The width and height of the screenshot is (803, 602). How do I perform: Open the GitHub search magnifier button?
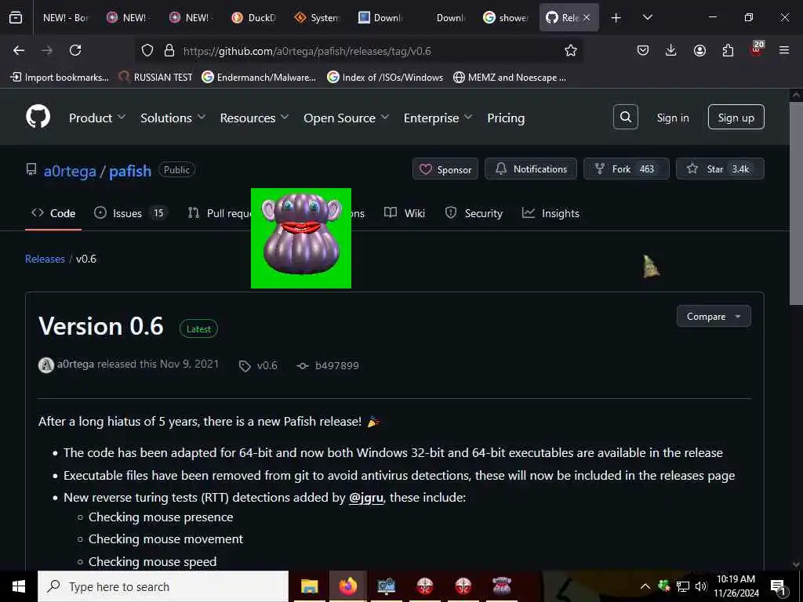(625, 118)
